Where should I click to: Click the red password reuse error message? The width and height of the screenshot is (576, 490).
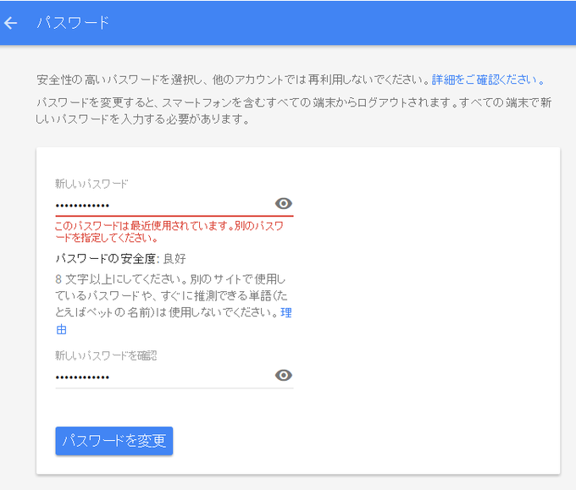(169, 232)
